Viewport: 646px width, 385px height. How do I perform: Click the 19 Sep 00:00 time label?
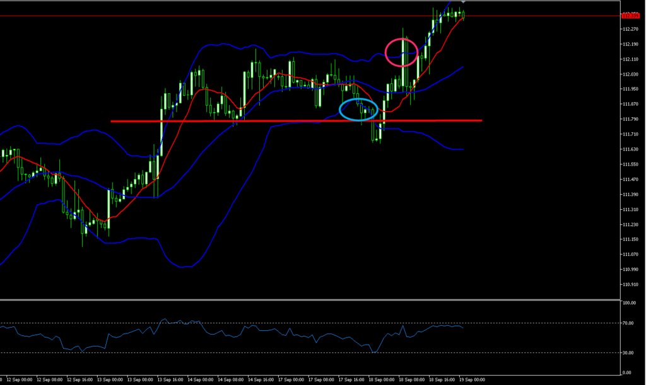pyautogui.click(x=472, y=380)
